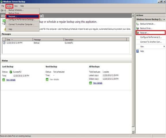The width and height of the screenshot is (166, 138).
Task: Click the Last Backup time value
Action: pyautogui.click(x=21, y=76)
